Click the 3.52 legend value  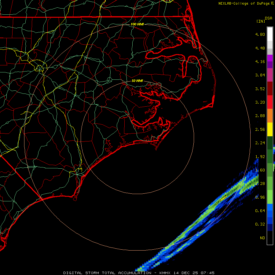[260, 89]
